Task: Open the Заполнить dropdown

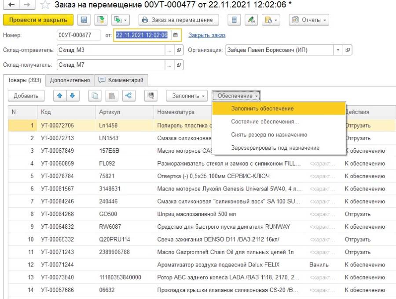Action: (187, 96)
